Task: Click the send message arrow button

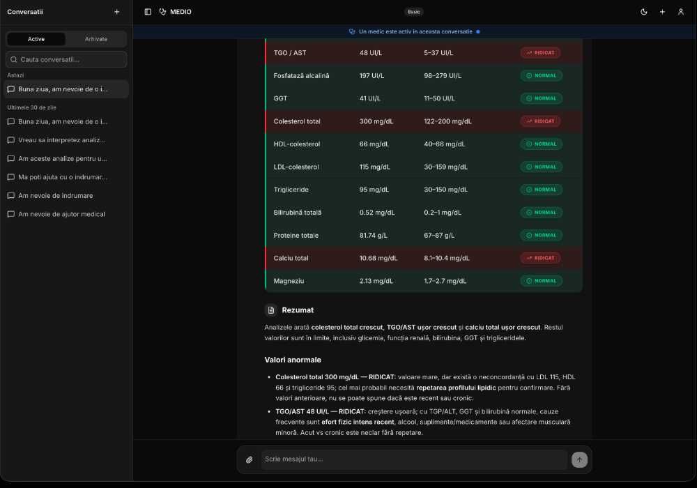Action: point(579,459)
